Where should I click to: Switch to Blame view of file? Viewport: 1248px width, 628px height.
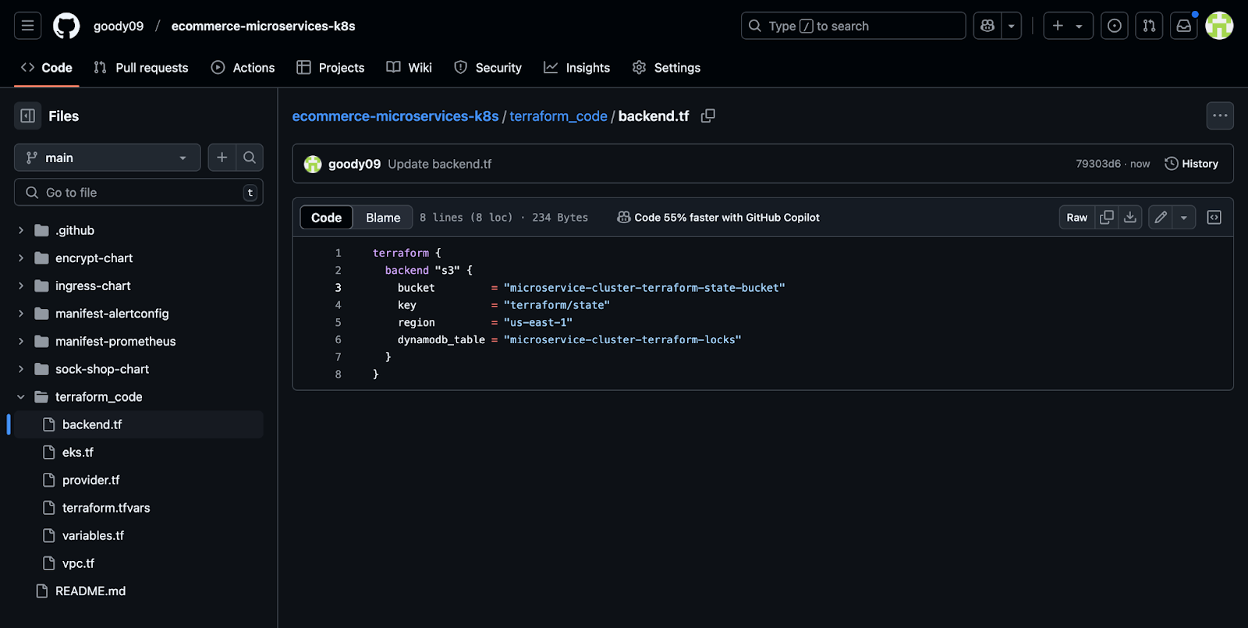pyautogui.click(x=383, y=218)
